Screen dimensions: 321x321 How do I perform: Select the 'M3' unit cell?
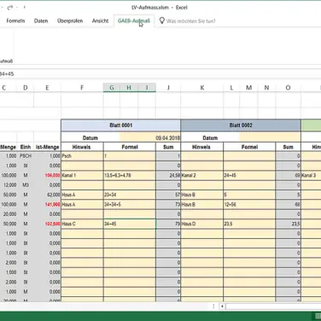click(26, 185)
